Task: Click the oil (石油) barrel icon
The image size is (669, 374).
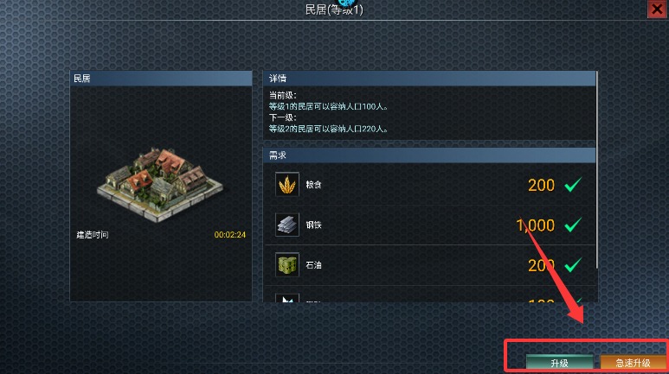Action: pyautogui.click(x=287, y=264)
